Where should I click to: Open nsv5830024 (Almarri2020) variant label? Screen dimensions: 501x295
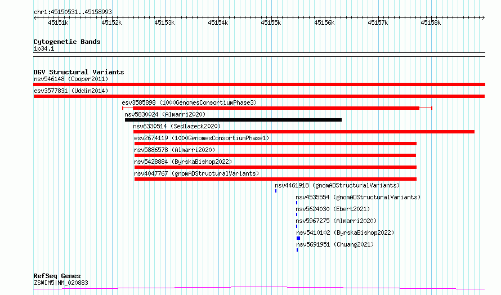point(165,114)
